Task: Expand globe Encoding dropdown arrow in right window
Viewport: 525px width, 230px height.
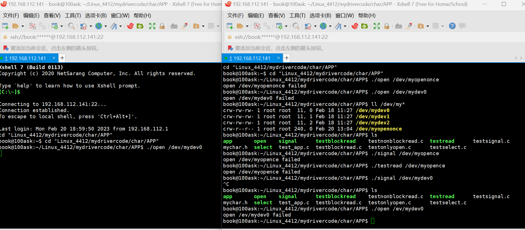Action: 330,26
